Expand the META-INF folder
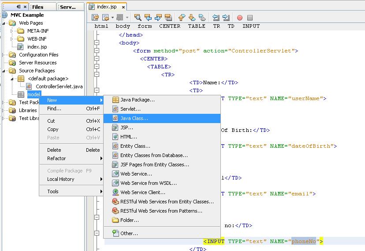The image size is (365, 251). tap(11, 31)
